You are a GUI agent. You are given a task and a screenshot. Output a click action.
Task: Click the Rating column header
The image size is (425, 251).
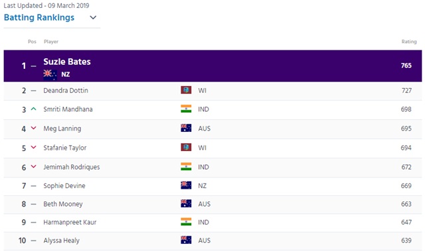click(x=409, y=42)
